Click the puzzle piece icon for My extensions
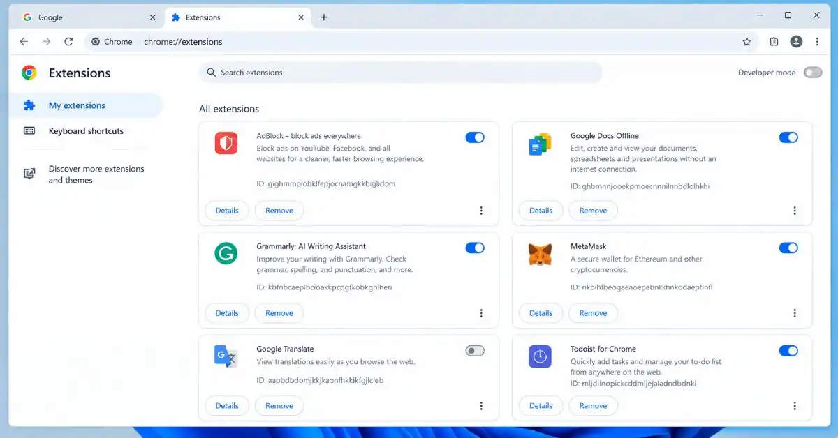Screen dimensions: 838x438 (29, 105)
